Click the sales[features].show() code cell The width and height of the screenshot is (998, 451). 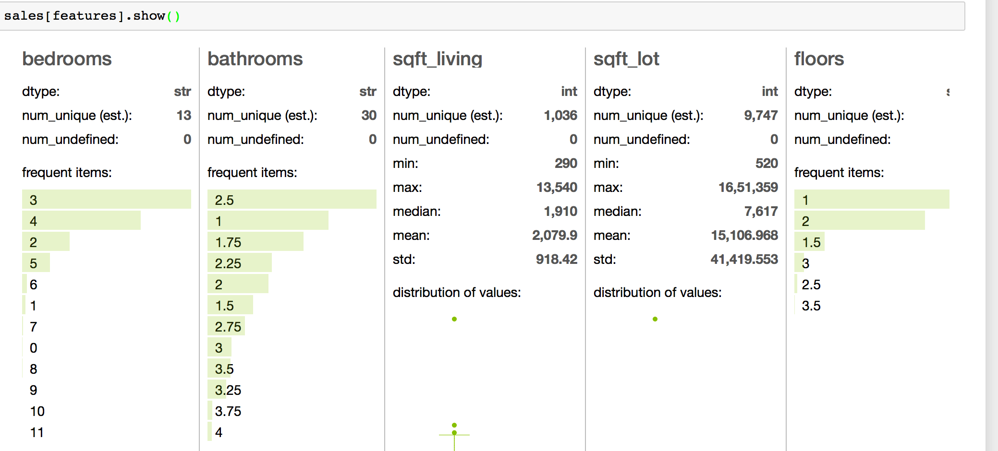pos(482,16)
